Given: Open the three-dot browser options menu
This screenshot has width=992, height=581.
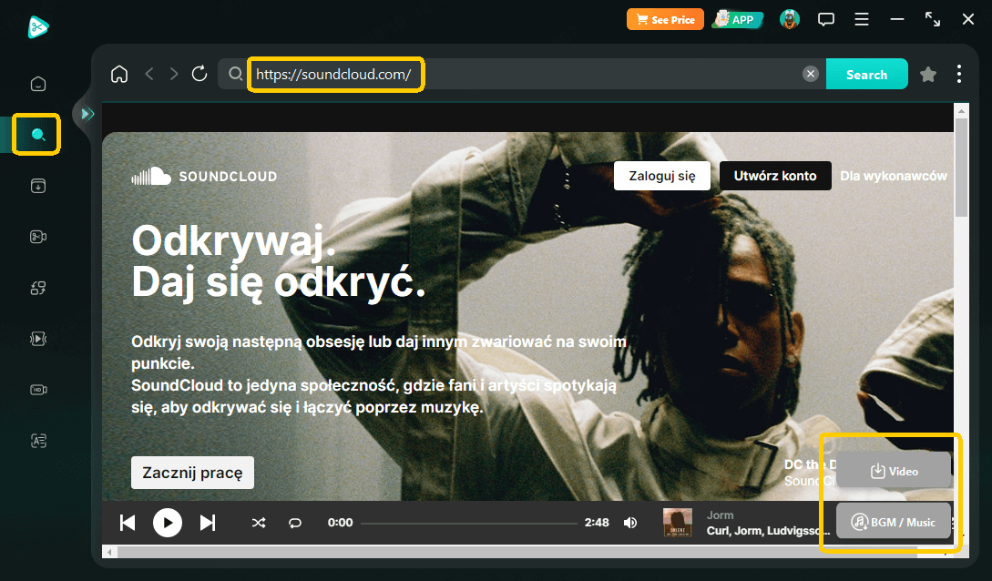Looking at the screenshot, I should coord(959,74).
